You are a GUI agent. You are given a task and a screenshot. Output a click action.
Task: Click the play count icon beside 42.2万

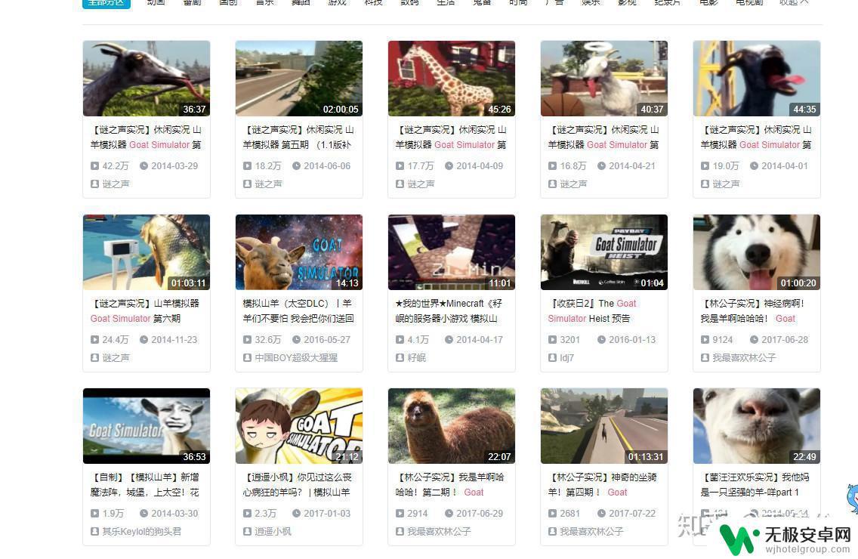94,166
